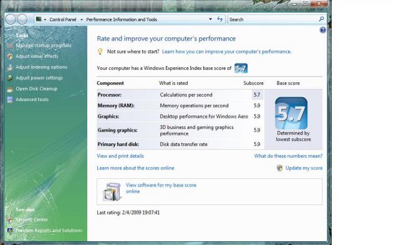
Task: Open Adjust power settings
Action: pos(39,78)
